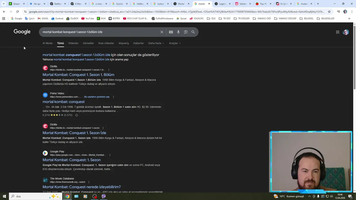
Task: Close the Hellboy browser tab
Action: click(147, 4)
